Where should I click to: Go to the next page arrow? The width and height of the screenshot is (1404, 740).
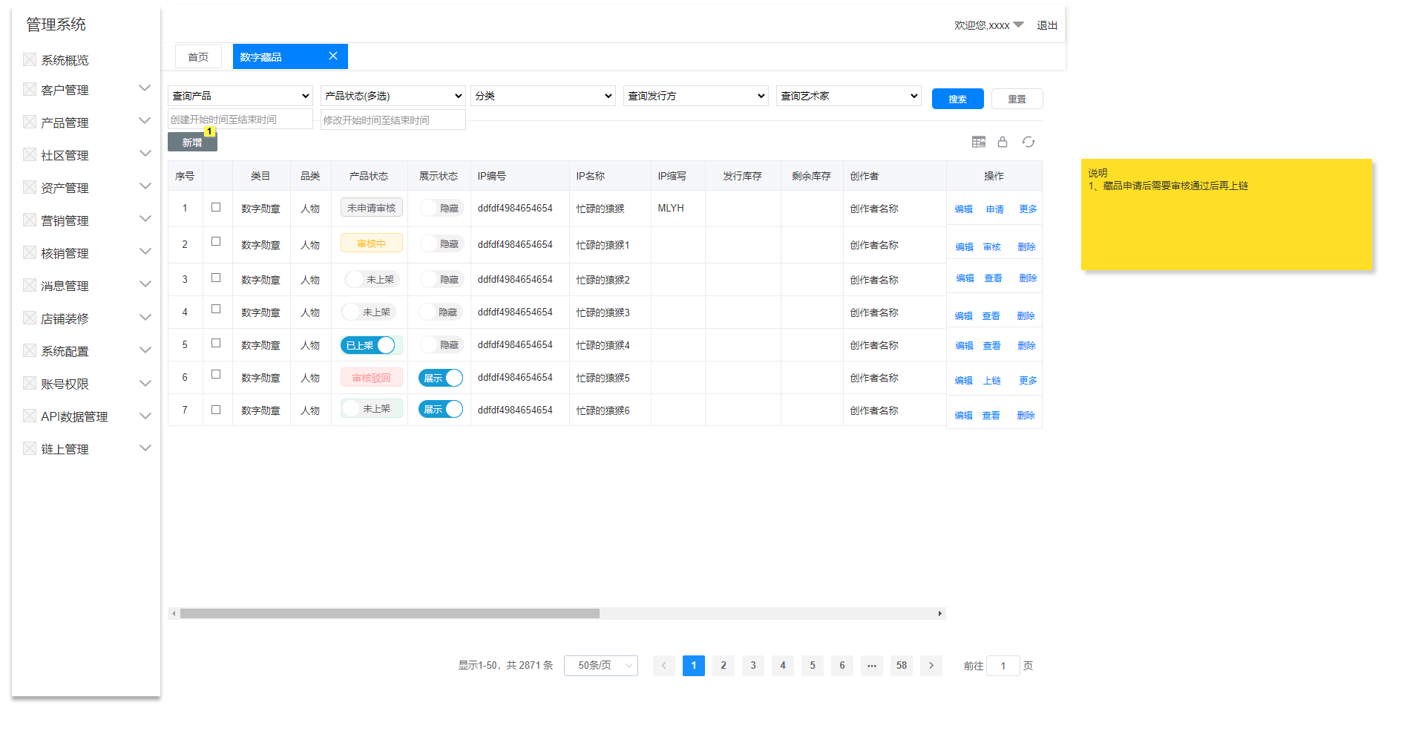coord(931,665)
